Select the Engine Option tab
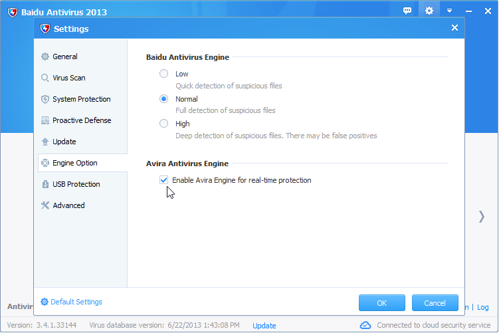 tap(82, 163)
